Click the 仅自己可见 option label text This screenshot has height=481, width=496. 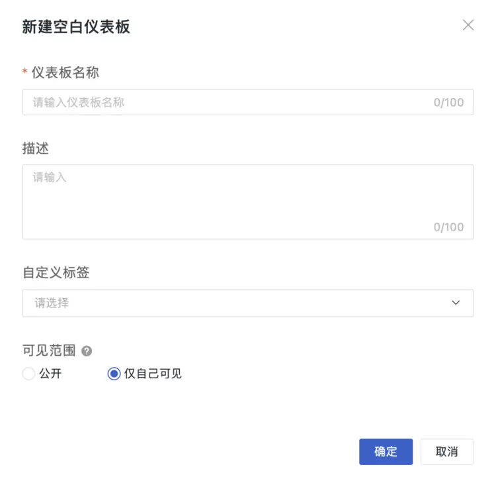coord(153,374)
